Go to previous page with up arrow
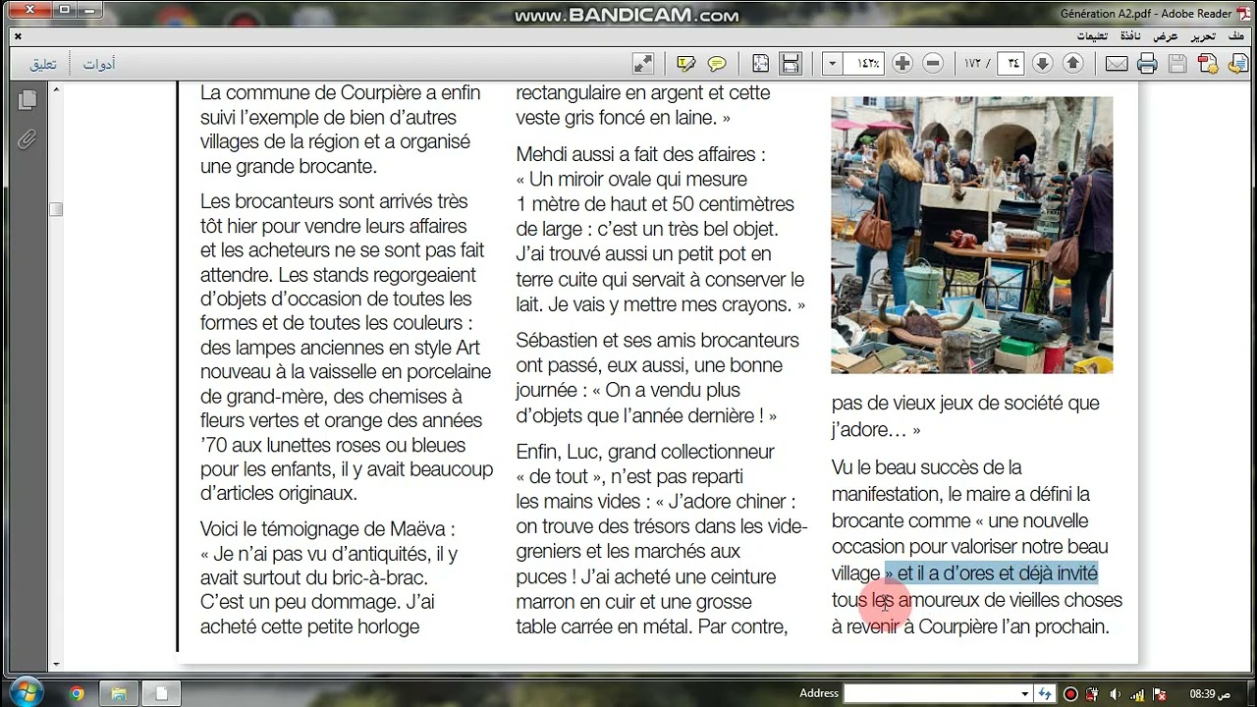Image resolution: width=1257 pixels, height=707 pixels. click(x=1073, y=64)
